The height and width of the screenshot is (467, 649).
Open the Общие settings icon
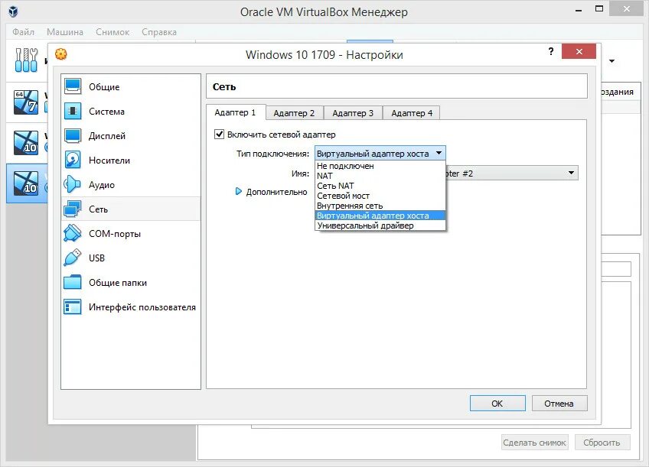(x=73, y=86)
